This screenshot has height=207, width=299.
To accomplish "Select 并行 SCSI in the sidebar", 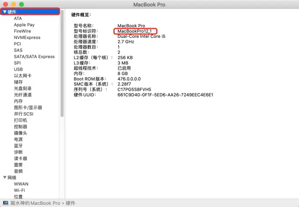I will click(24, 114).
